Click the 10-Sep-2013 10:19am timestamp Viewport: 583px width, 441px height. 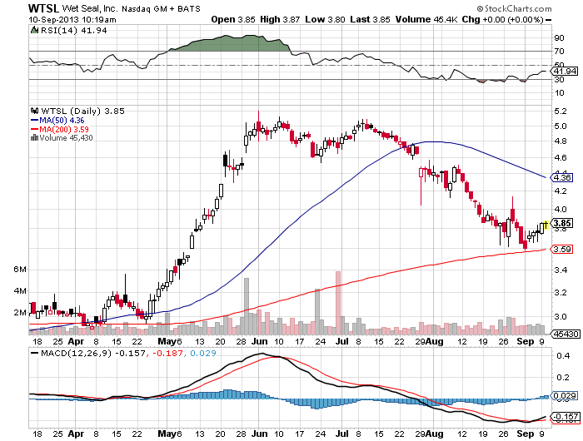(72, 20)
